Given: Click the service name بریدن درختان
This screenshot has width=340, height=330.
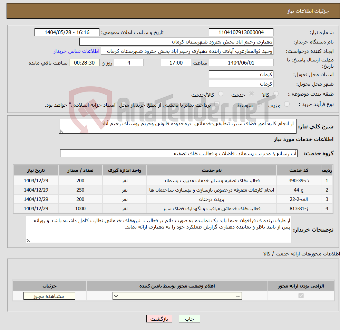Looking at the screenshot, I should point(212,199).
